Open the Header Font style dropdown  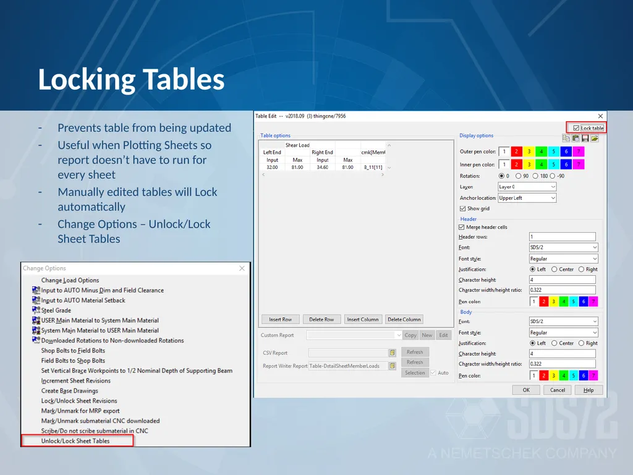[x=563, y=259]
